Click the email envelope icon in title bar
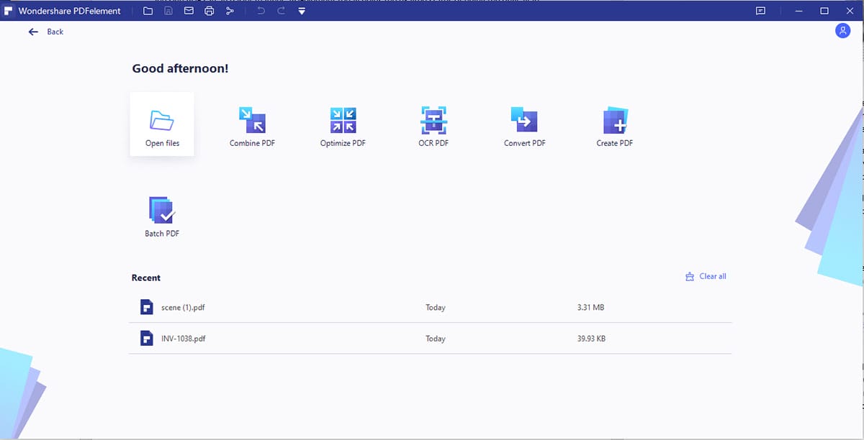This screenshot has height=440, width=864. click(x=189, y=12)
